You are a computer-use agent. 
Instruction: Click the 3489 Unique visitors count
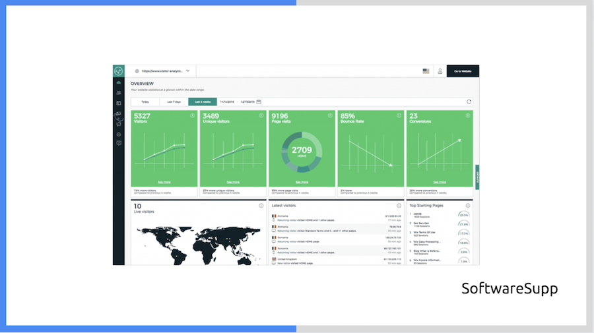click(x=211, y=116)
